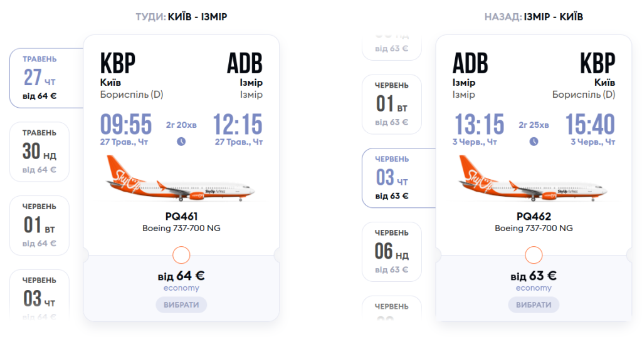Click the НАЗАД: ІЗМІР - КИЇВ heading
This screenshot has height=337, width=642.
(534, 17)
